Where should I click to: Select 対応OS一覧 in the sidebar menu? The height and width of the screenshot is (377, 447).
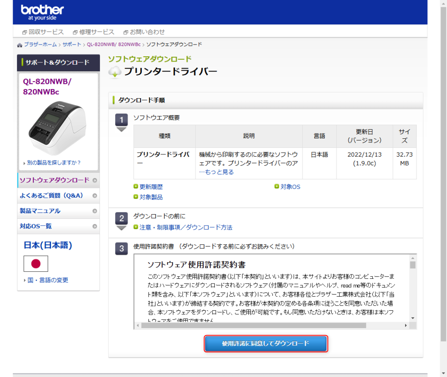coord(58,226)
